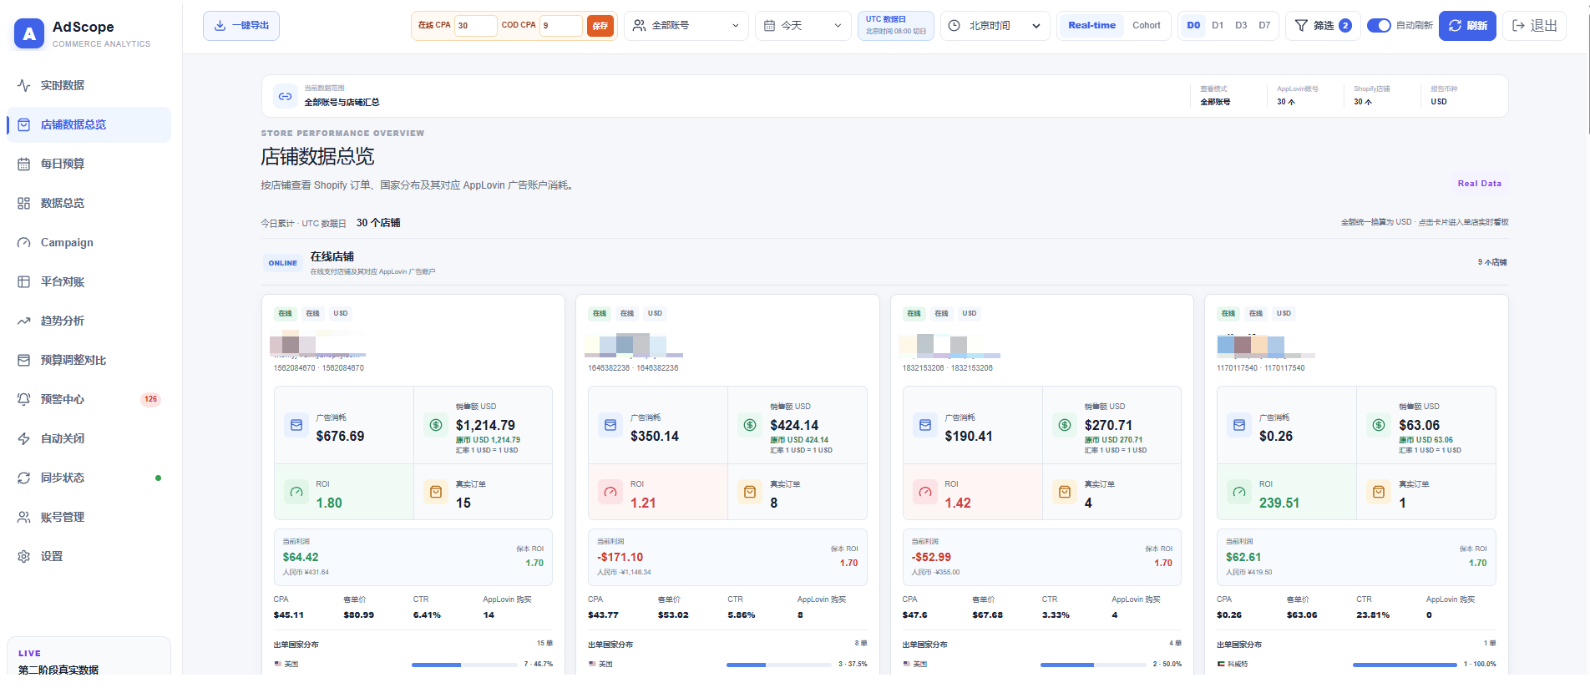Screen dimensions: 1590x698
Task: Click the AdScope logo icon
Action: (x=29, y=33)
